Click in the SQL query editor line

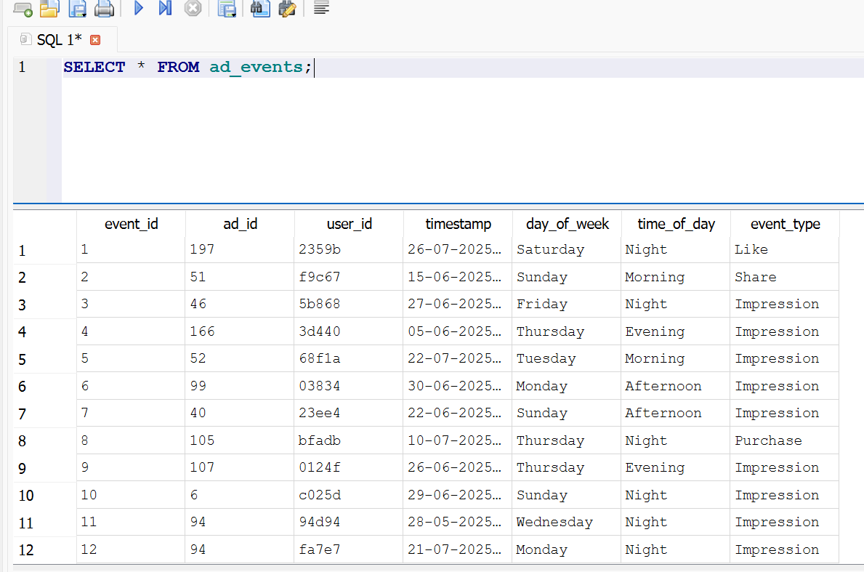[436, 68]
